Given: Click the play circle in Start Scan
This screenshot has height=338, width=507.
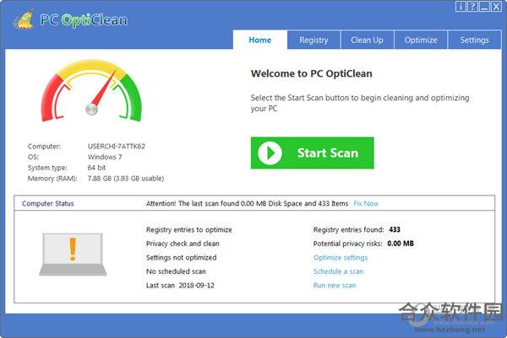Looking at the screenshot, I should 270,153.
